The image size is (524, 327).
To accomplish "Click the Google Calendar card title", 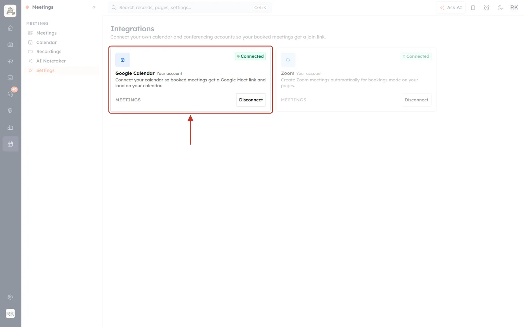I will point(135,73).
